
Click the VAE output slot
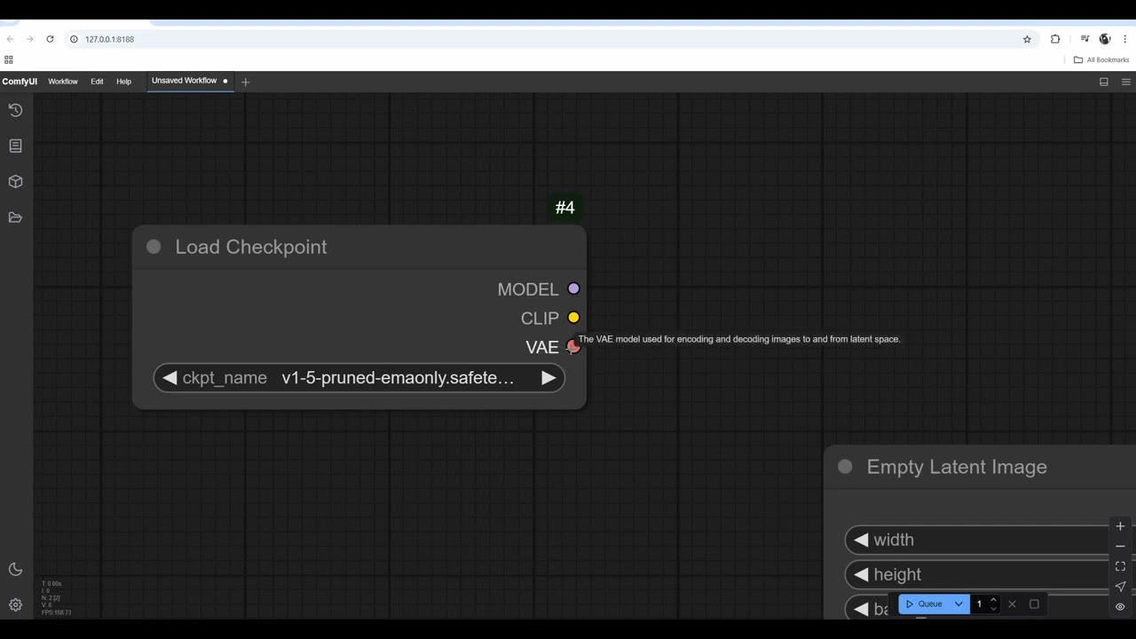pos(573,347)
